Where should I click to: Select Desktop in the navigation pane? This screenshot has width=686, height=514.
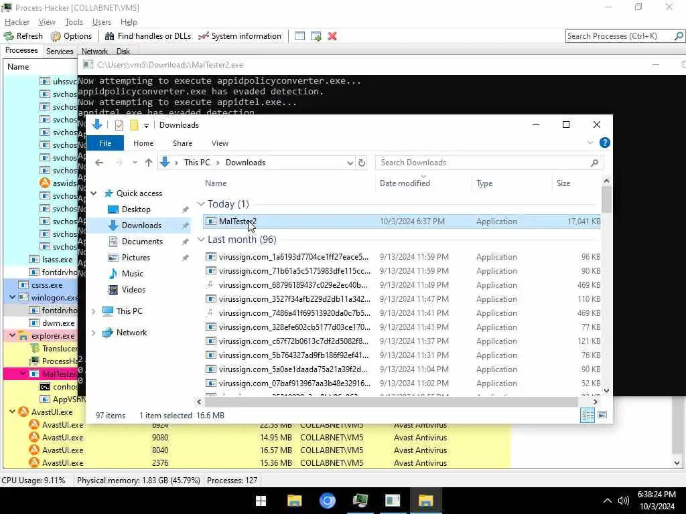coord(136,209)
